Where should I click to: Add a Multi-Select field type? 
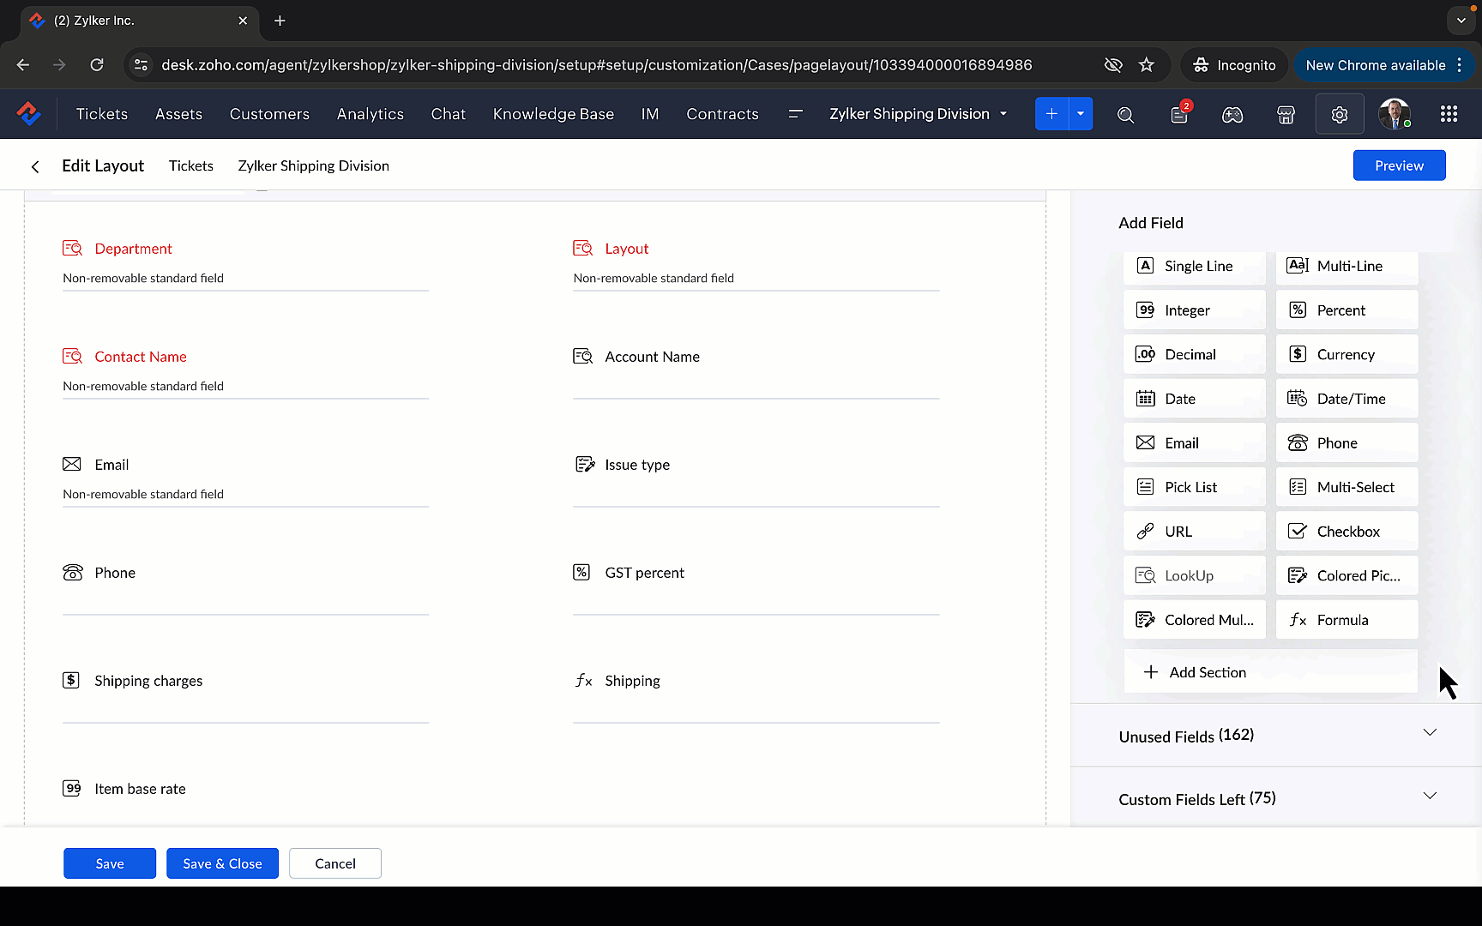(x=1346, y=487)
